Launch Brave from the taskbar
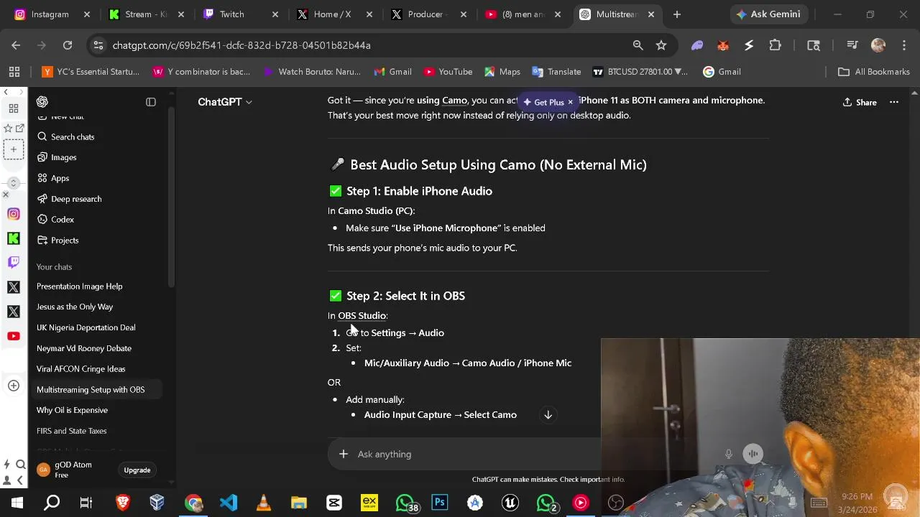Viewport: 920px width, 517px height. 122,503
